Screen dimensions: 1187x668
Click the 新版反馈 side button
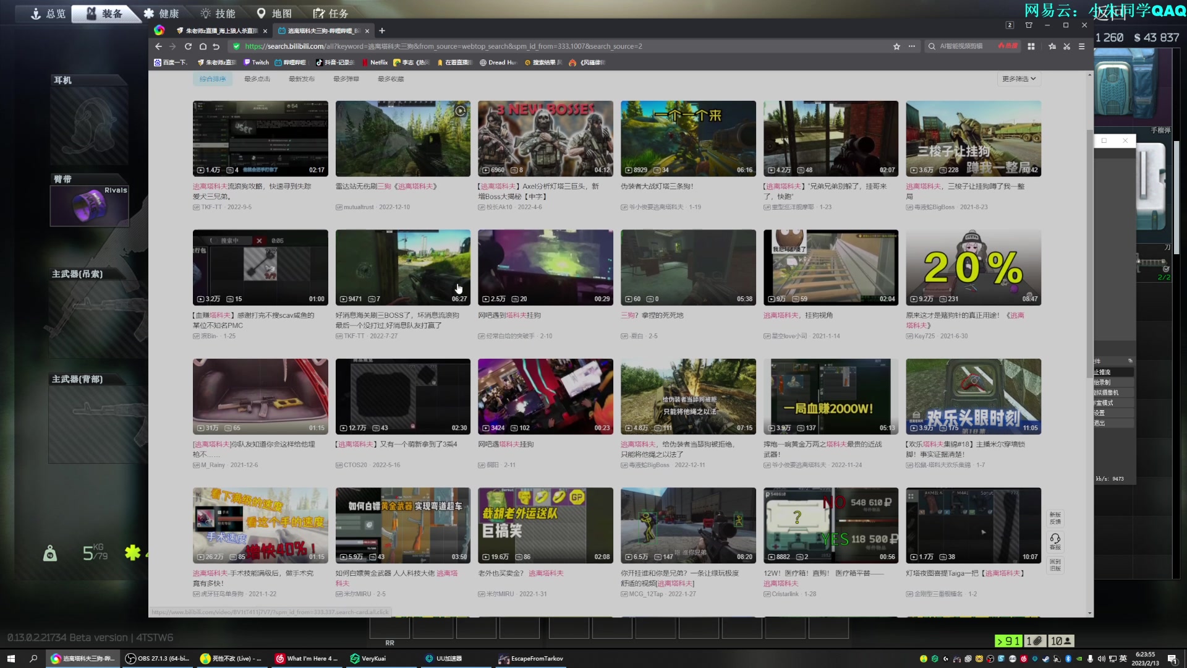1055,518
